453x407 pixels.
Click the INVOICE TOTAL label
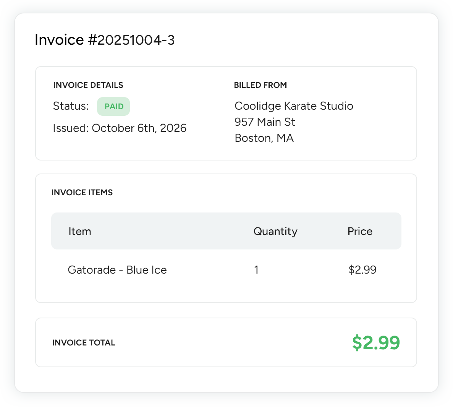click(84, 343)
